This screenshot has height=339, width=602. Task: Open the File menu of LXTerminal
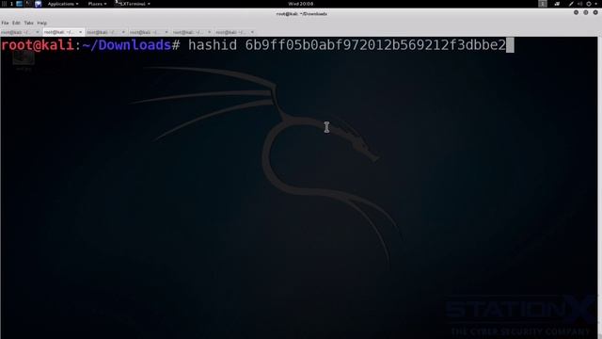point(5,23)
